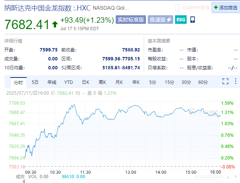Open the 年线 yearly line tab
The width and height of the screenshot is (240, 183).
[x=52, y=82]
